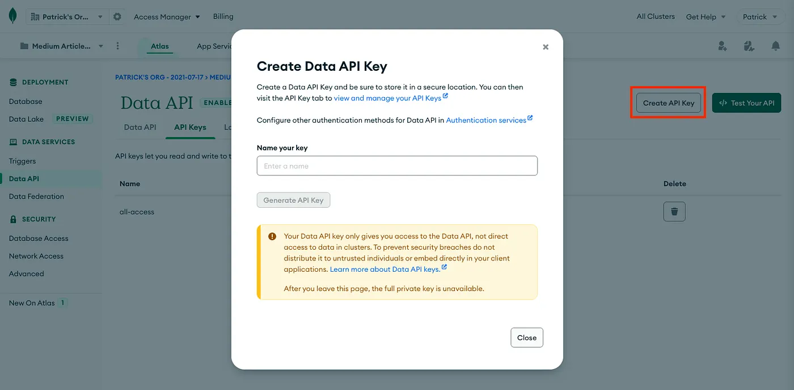Screen dimensions: 794x390
Task: Open organization settings gear icon
Action: [x=117, y=16]
